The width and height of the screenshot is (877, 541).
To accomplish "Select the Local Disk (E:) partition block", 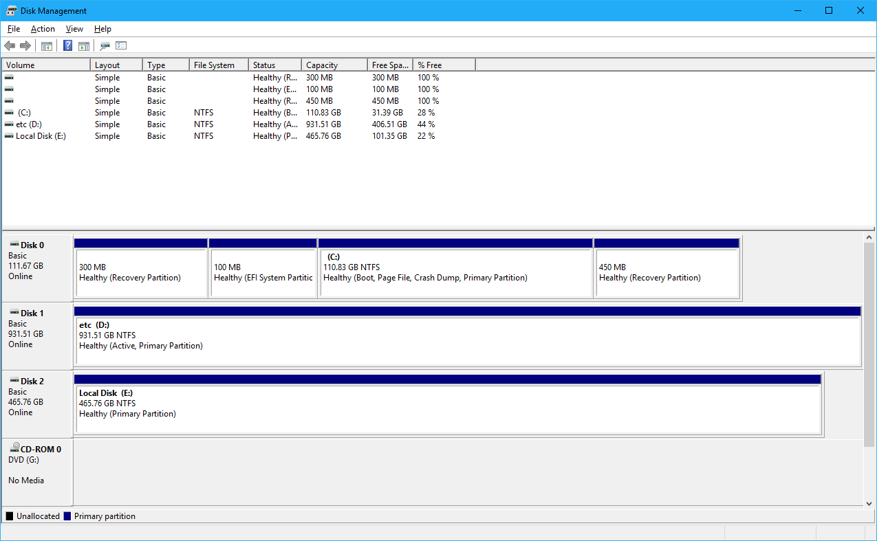I will 448,404.
